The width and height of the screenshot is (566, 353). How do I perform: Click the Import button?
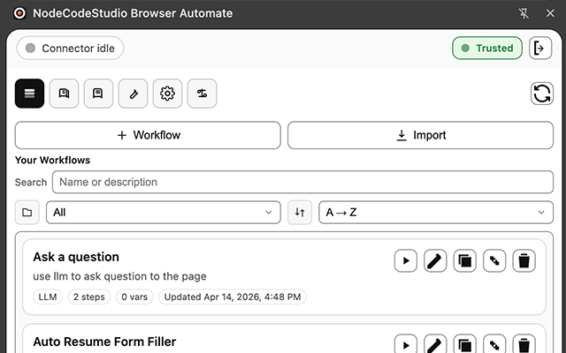[x=420, y=135]
